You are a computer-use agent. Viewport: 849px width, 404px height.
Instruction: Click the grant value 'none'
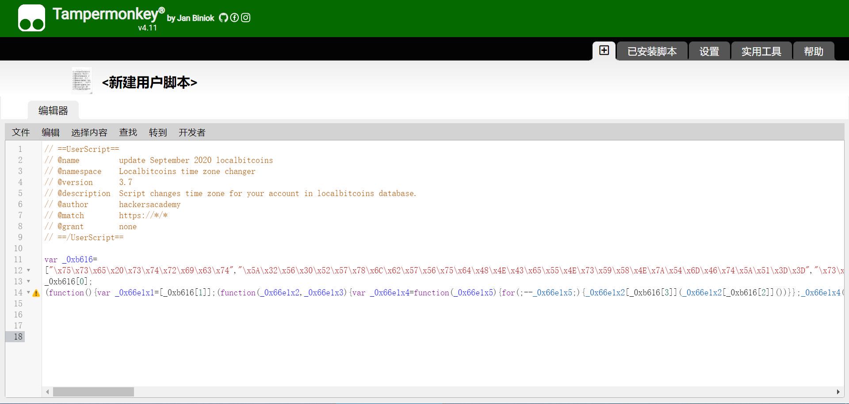point(128,227)
